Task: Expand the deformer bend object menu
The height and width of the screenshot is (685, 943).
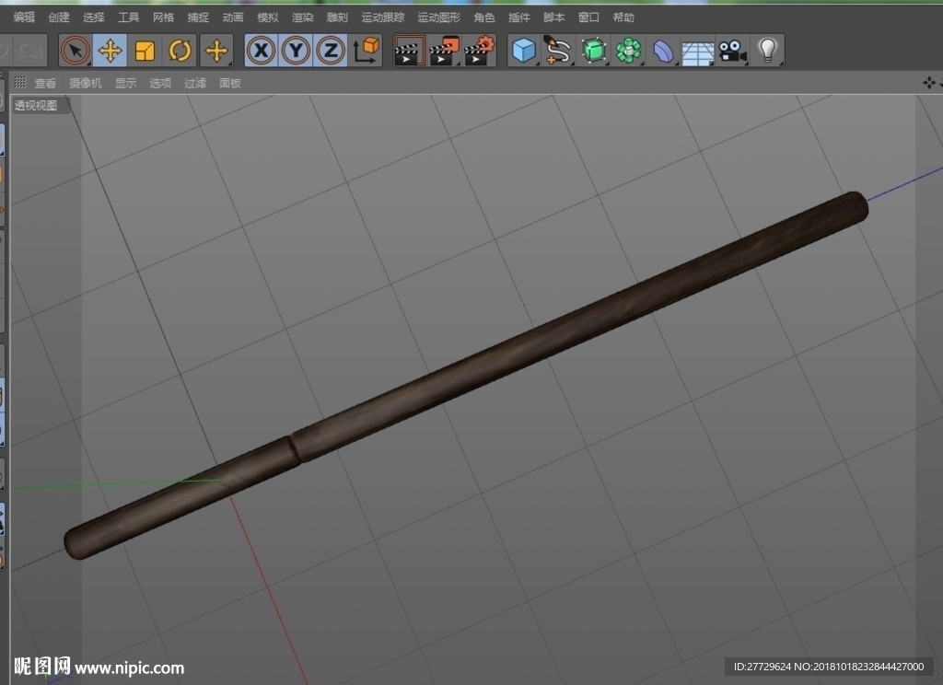Action: click(x=663, y=51)
